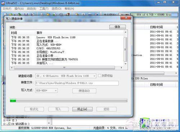Image resolution: width=180 pixels, height=132 pixels.
Task: Click the 时间 column header
Action: 14,33
